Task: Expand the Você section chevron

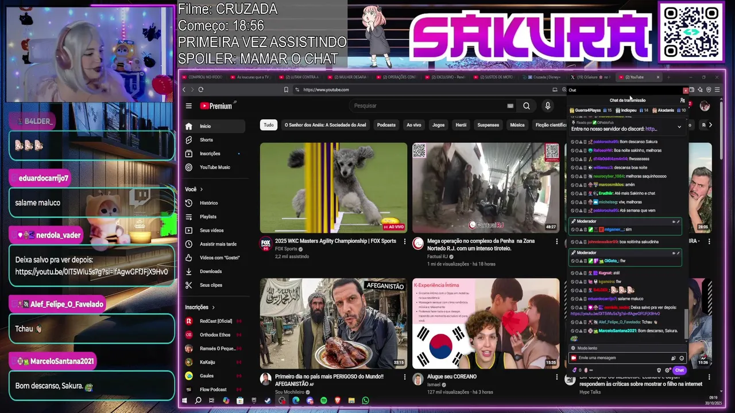Action: [201, 189]
